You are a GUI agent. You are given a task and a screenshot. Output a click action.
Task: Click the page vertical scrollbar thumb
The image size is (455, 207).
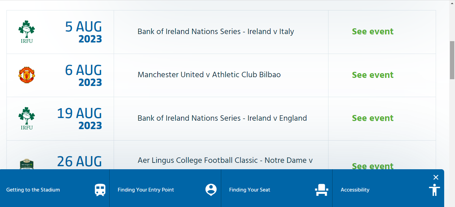[452, 60]
